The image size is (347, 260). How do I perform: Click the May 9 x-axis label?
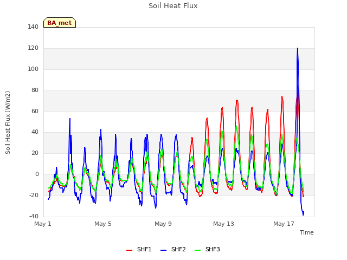(163, 224)
